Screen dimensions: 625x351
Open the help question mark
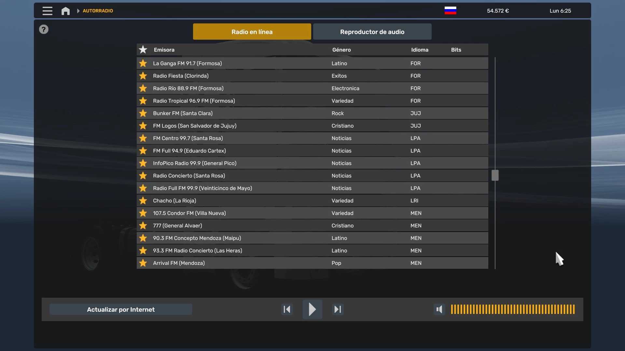tap(44, 29)
